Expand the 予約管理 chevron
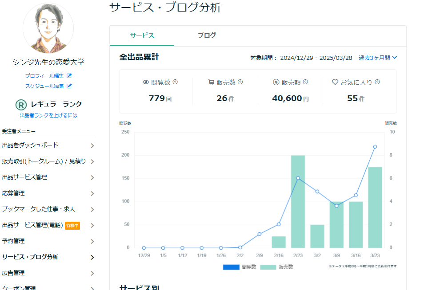The height and width of the screenshot is (290, 428). pyautogui.click(x=92, y=241)
